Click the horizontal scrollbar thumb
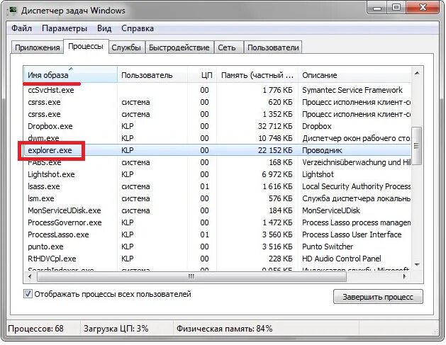 [191, 276]
